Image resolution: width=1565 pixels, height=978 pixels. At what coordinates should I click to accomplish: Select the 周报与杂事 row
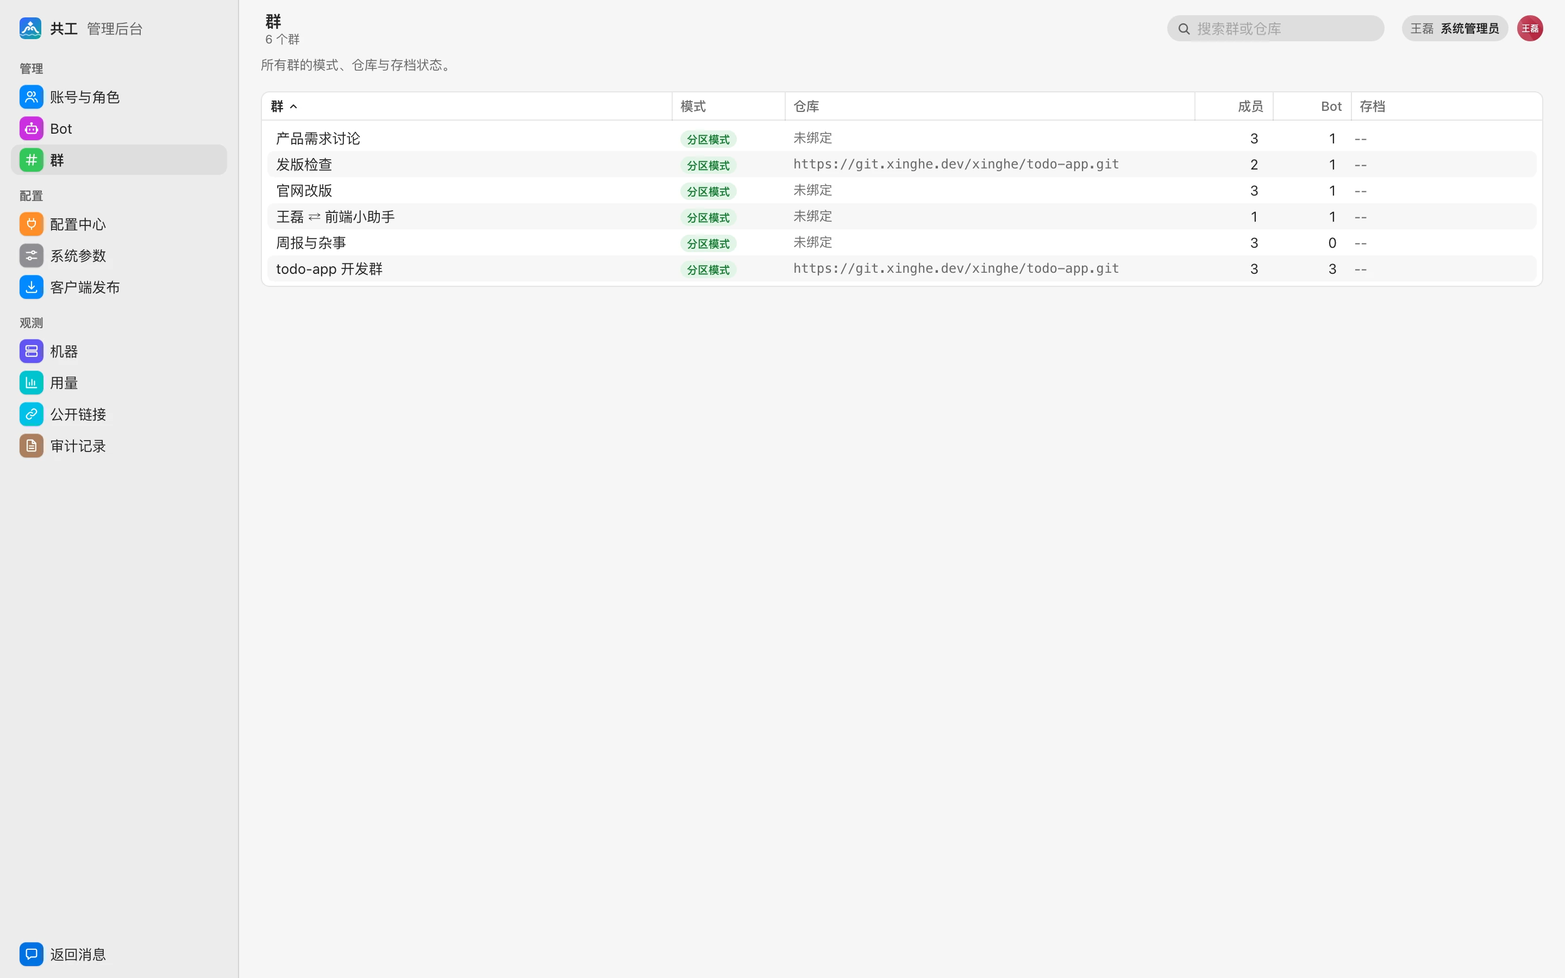902,242
